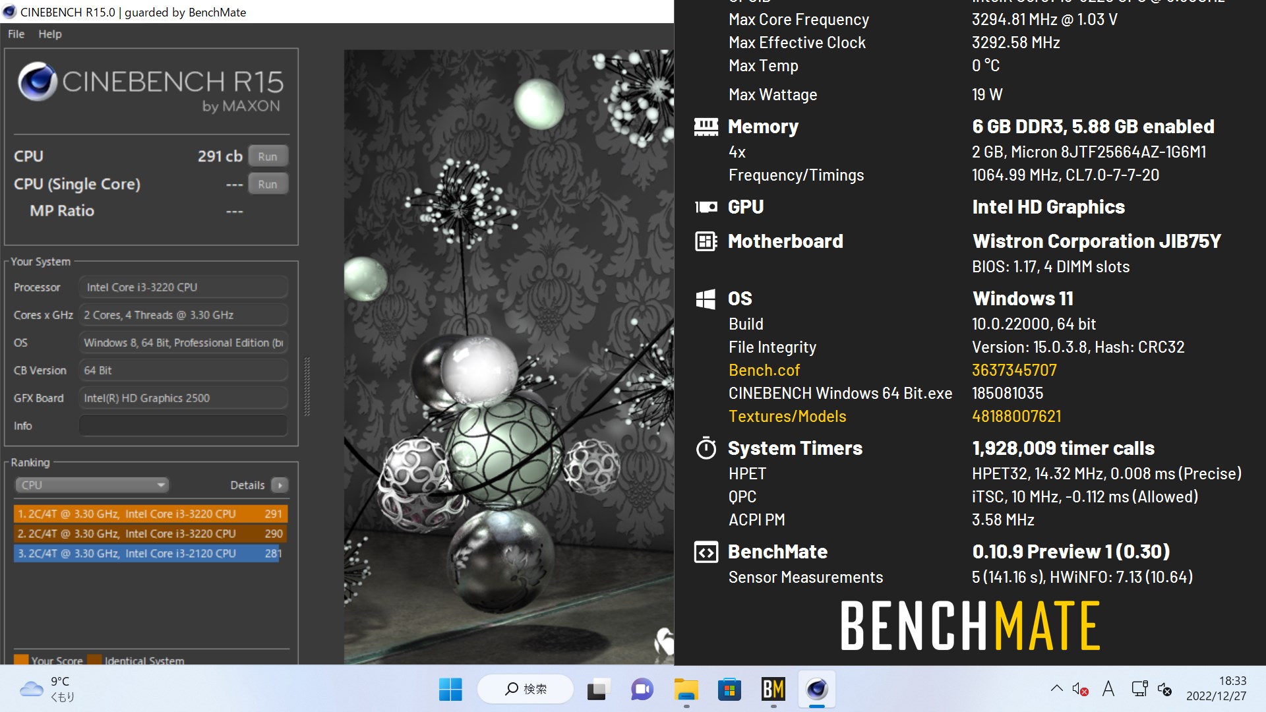This screenshot has width=1266, height=712.
Task: Open the taskbar search box
Action: tap(526, 690)
